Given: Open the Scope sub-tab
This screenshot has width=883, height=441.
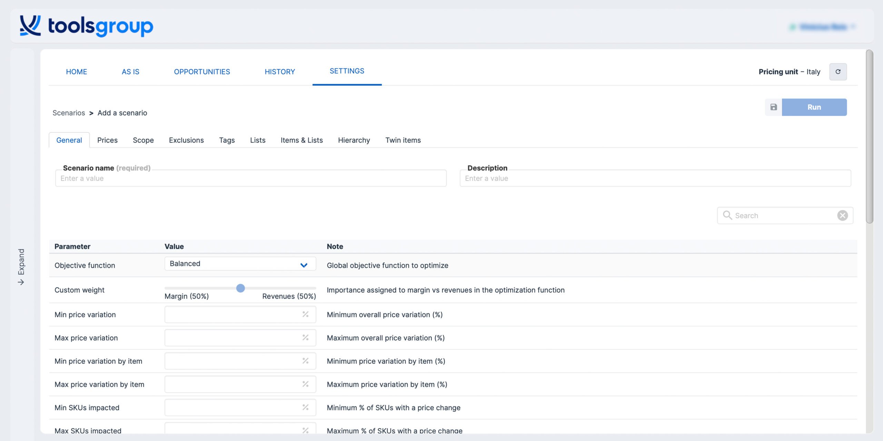Looking at the screenshot, I should (x=143, y=140).
